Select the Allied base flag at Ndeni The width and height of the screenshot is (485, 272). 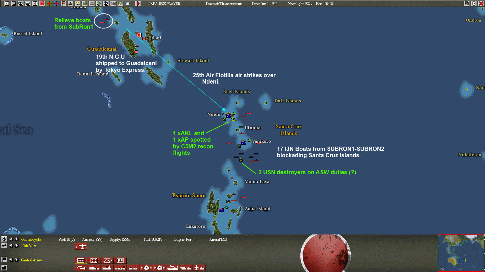(229, 115)
